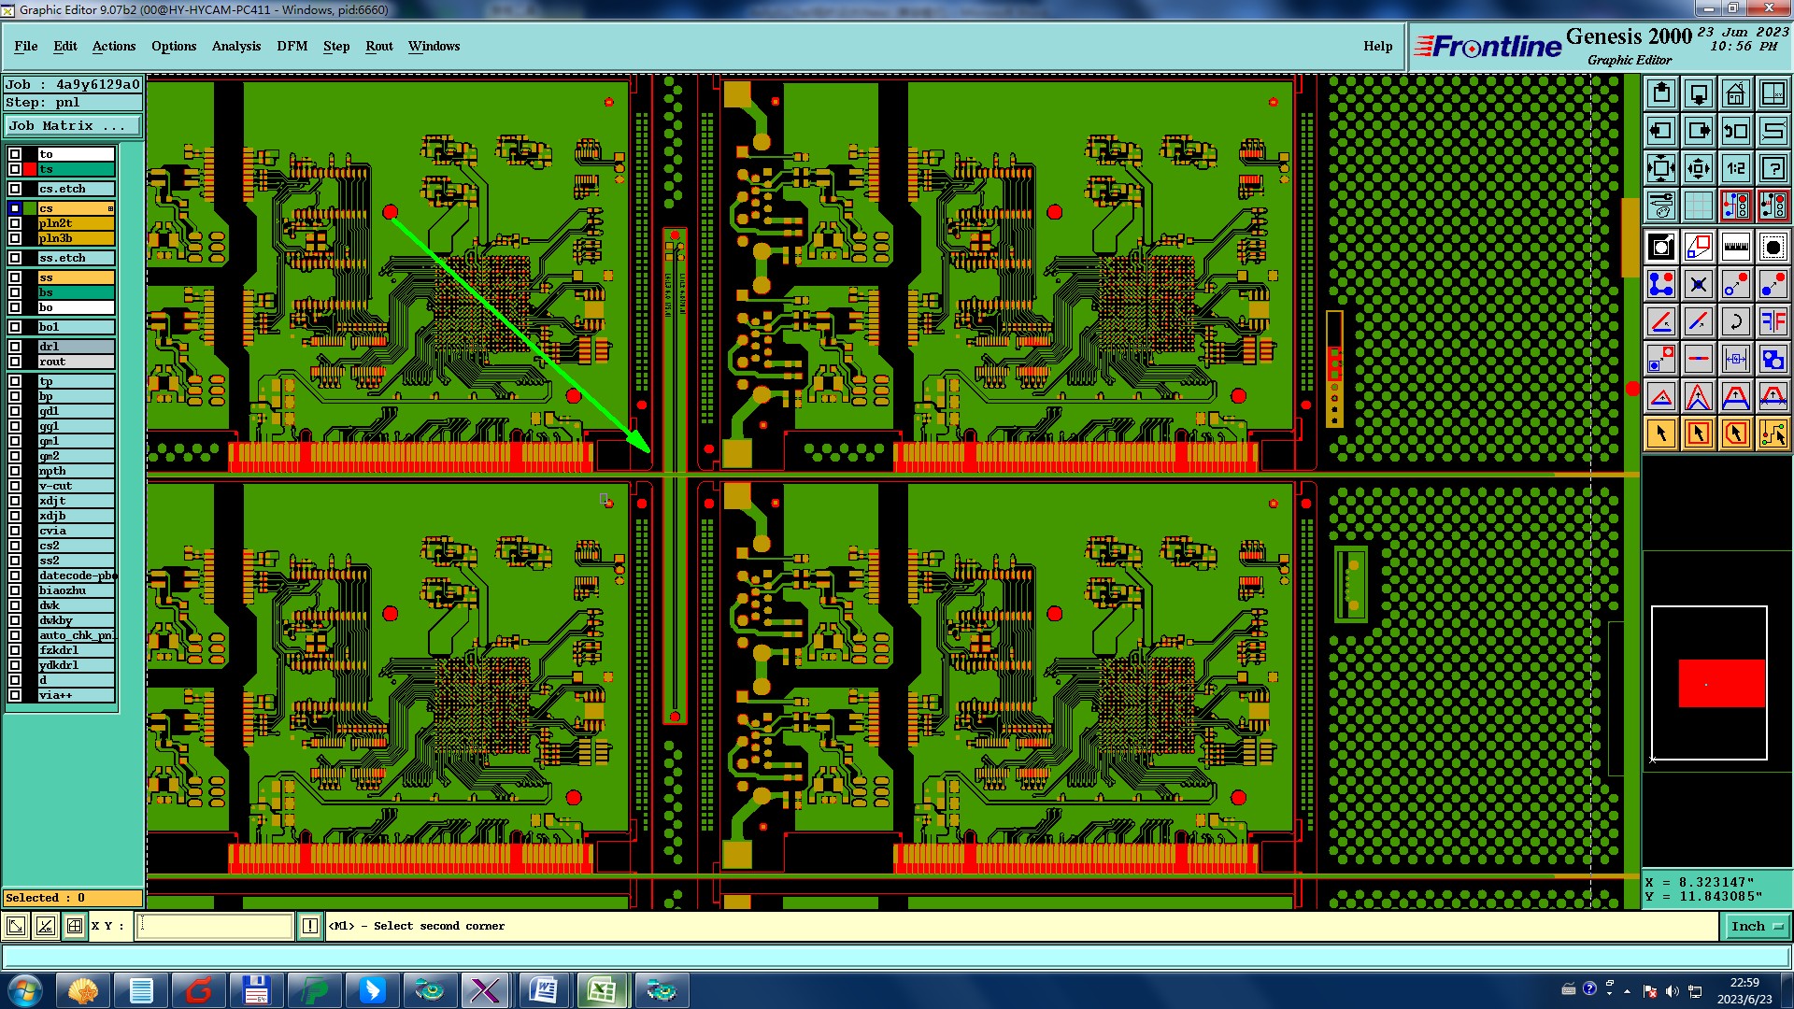Open the Analysis menu
This screenshot has width=1794, height=1009.
tap(235, 46)
